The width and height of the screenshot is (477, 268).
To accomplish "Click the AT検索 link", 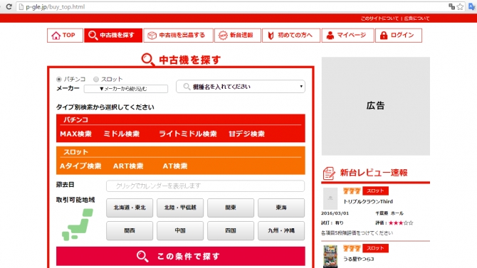I will pos(175,166).
